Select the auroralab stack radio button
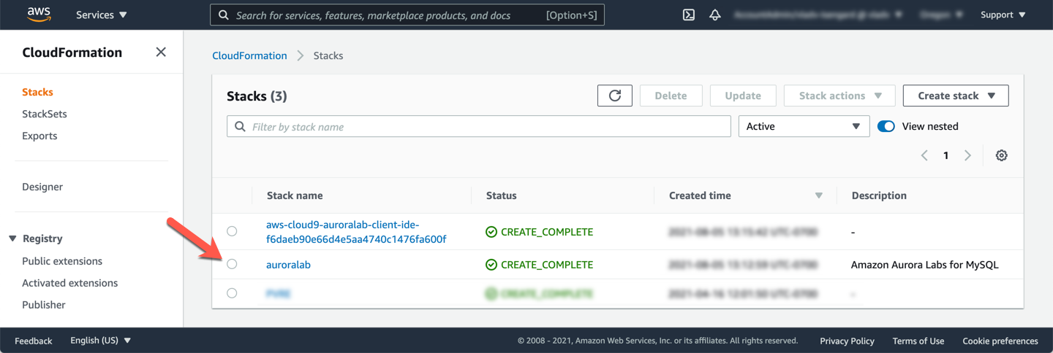Image resolution: width=1053 pixels, height=353 pixels. tap(232, 264)
